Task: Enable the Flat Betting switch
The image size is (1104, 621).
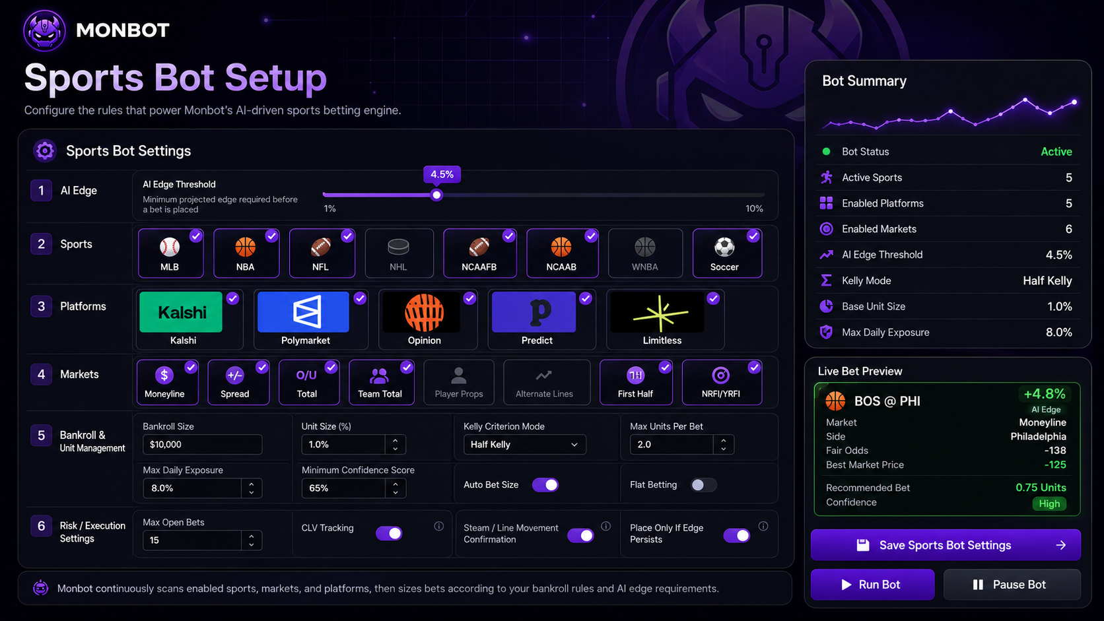Action: (x=703, y=485)
